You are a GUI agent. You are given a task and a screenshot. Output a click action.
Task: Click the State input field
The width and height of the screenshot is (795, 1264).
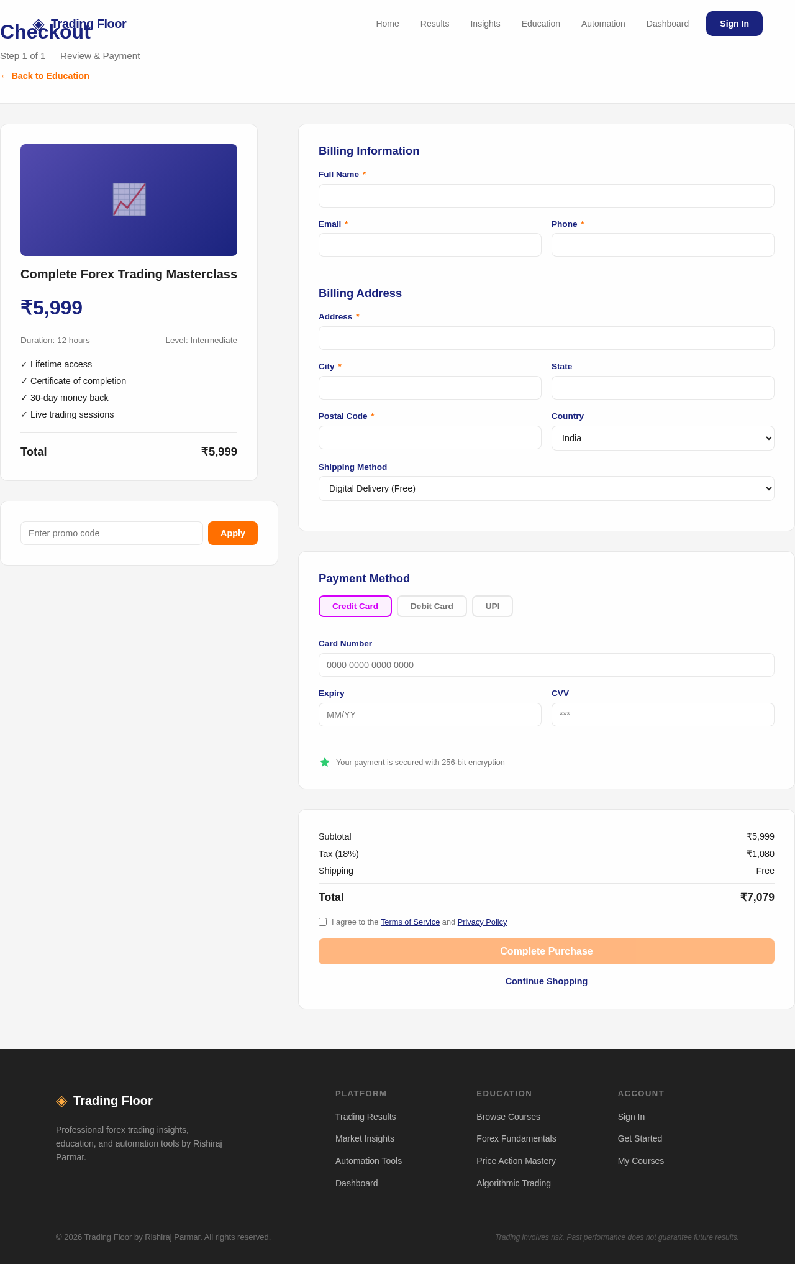coord(663,388)
